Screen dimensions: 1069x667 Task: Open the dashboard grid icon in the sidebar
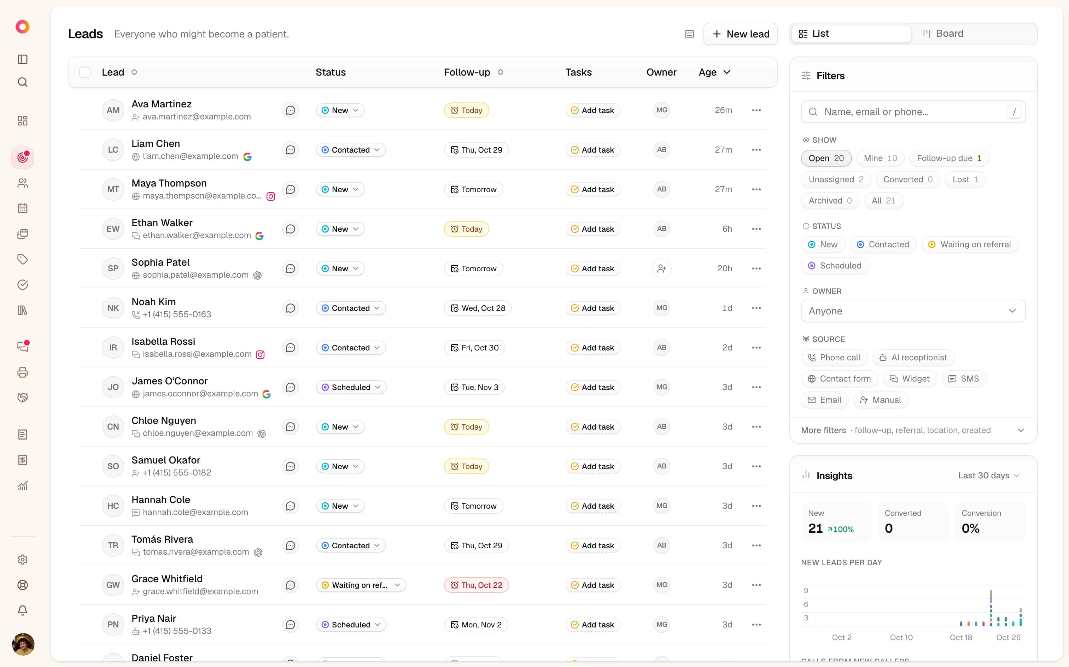[x=23, y=121]
